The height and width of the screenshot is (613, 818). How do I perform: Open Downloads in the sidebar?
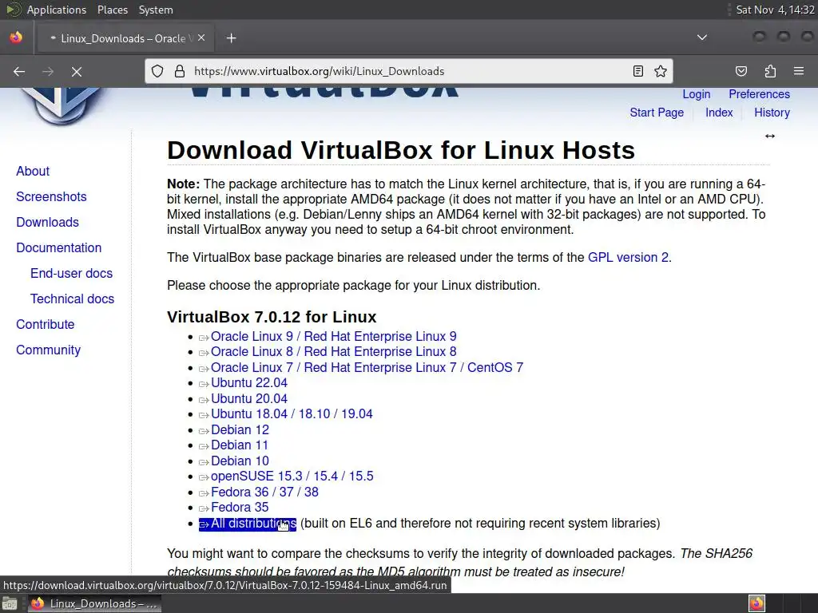point(47,222)
